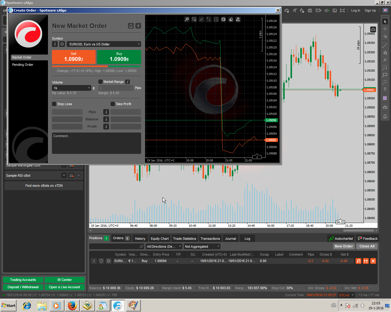Select the crosshair tool in right toolbar
The width and height of the screenshot is (391, 312).
coord(385,29)
